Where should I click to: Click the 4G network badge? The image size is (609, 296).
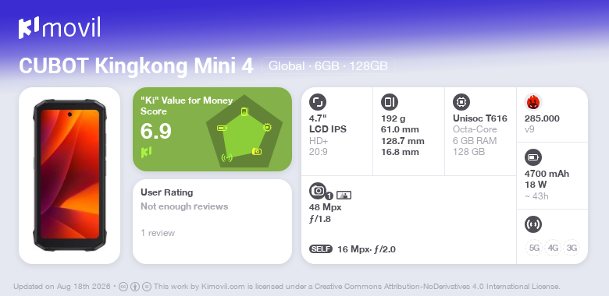pos(553,248)
